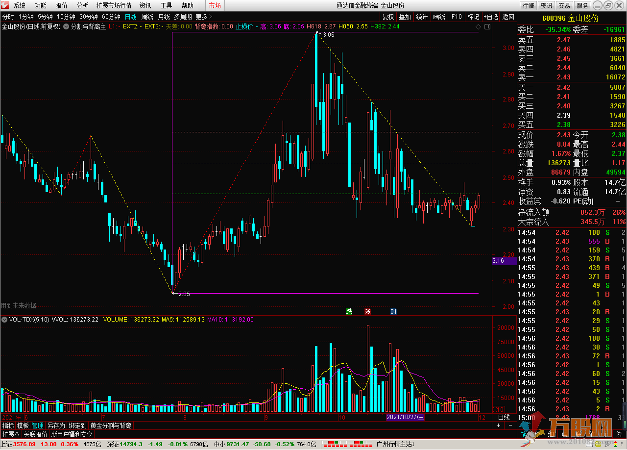Click the 叠加 toolbar button

coord(405,17)
